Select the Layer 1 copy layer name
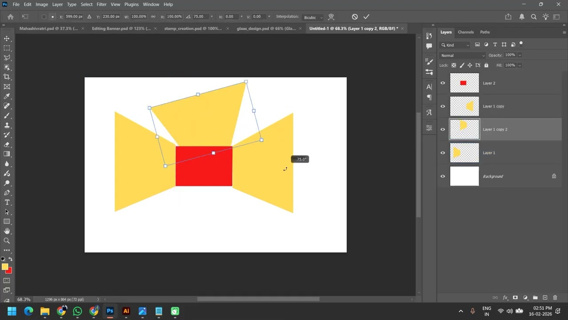The height and width of the screenshot is (320, 568). click(x=493, y=106)
